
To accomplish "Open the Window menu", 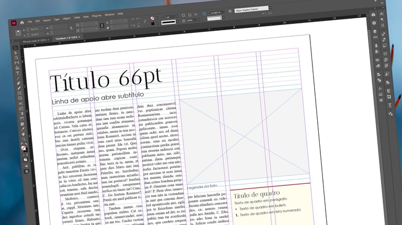I will pos(109,15).
